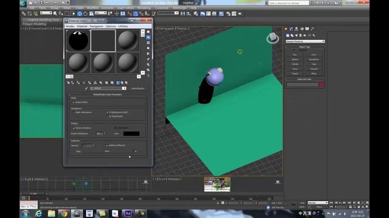
Task: Click Hierarchy tab icon in command panel
Action: pyautogui.click(x=297, y=29)
